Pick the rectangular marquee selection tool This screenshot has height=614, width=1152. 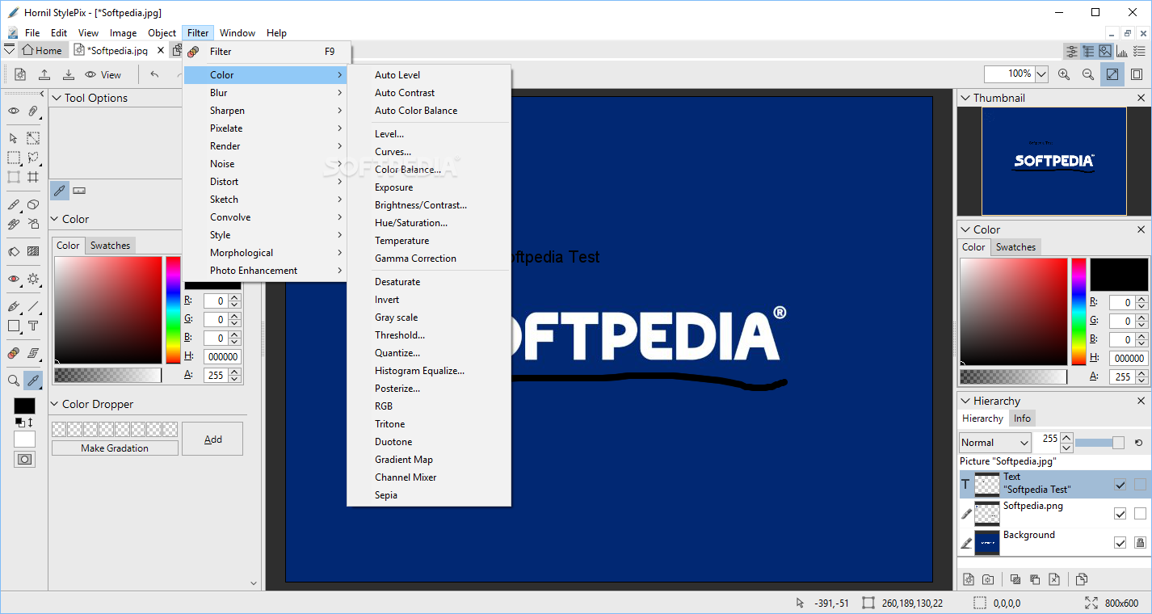[14, 158]
